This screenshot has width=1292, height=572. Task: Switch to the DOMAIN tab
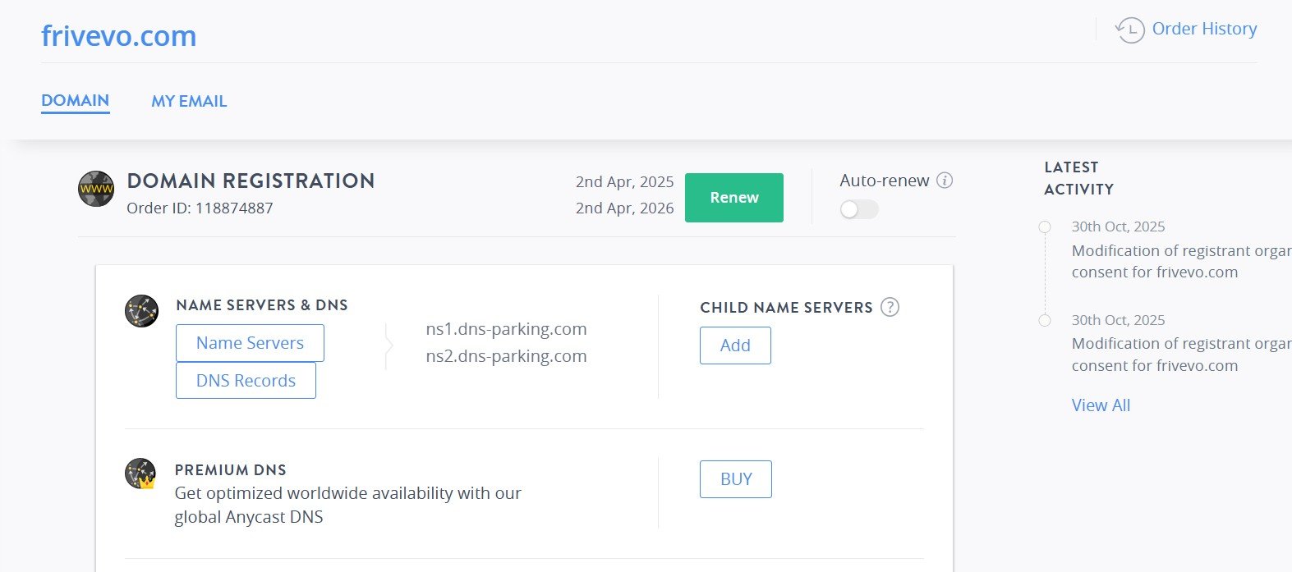tap(76, 101)
